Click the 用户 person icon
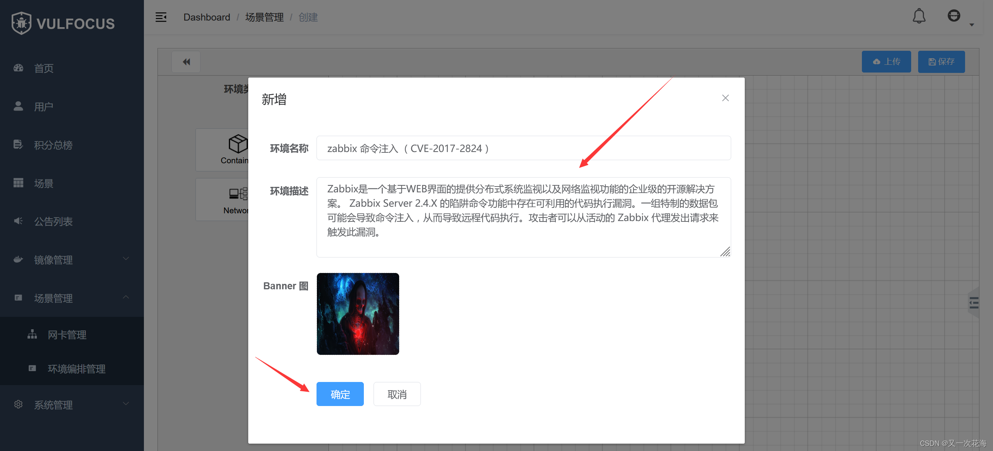The height and width of the screenshot is (451, 993). (18, 106)
